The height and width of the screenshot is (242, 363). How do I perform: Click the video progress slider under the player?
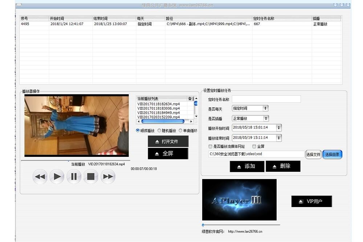pos(75,160)
